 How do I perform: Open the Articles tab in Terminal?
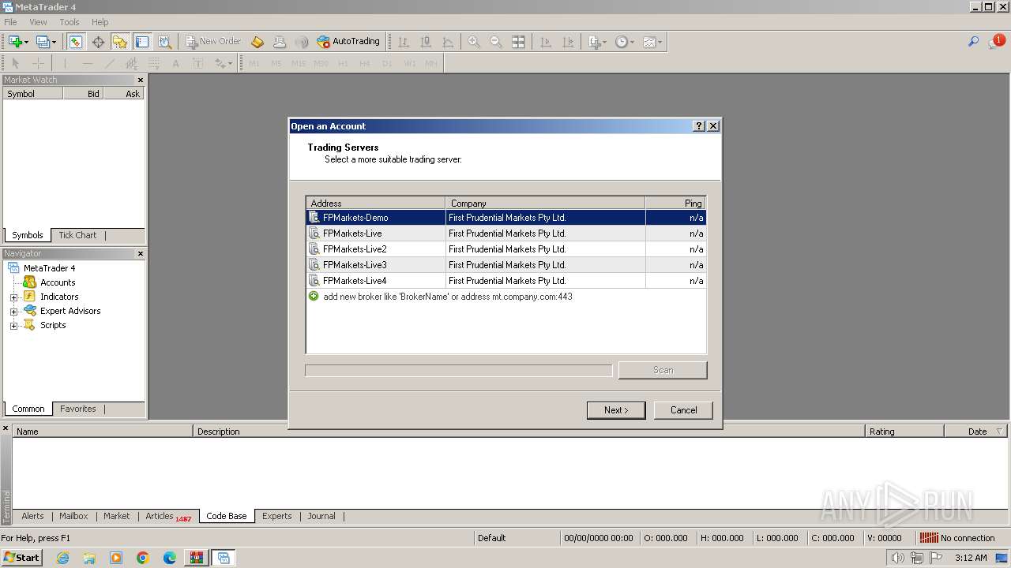167,516
